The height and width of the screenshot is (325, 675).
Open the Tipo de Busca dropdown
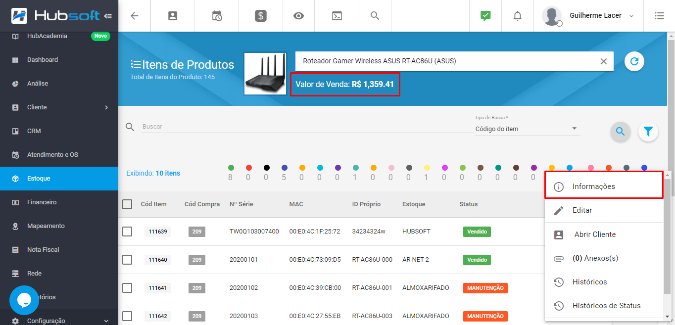click(527, 129)
